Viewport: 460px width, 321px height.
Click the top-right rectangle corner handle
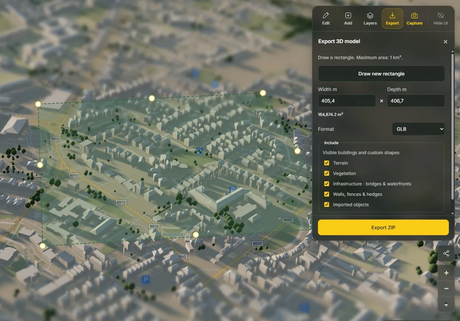[x=263, y=93]
